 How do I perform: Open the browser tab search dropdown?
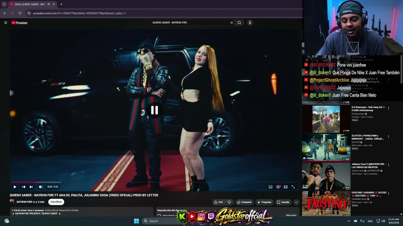4,4
